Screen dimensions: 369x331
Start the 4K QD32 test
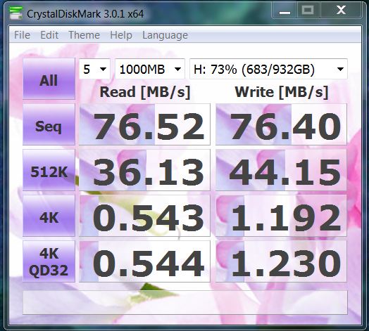coord(49,261)
